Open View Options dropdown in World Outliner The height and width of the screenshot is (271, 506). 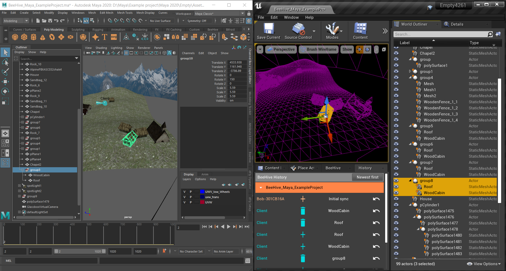coord(484,264)
